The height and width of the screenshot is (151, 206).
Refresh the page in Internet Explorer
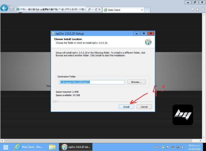click(96, 10)
